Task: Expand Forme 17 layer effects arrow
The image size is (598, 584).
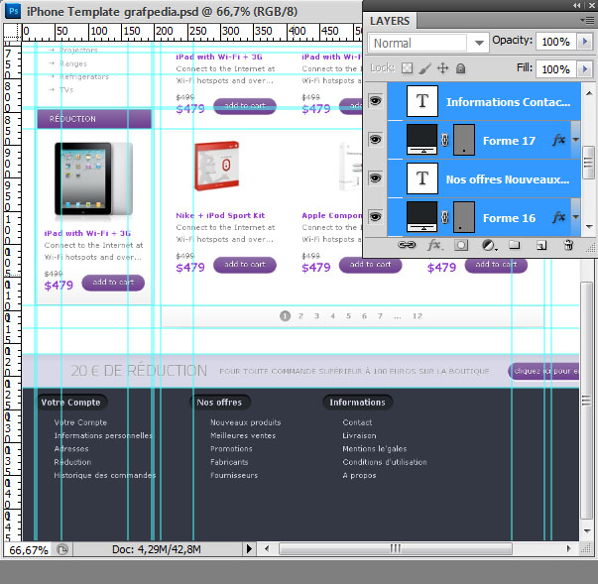Action: [575, 140]
